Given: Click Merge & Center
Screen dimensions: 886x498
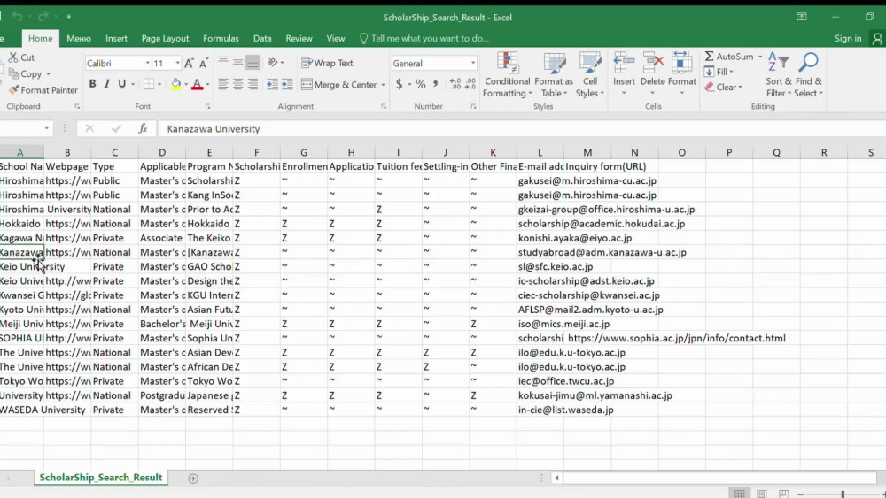Looking at the screenshot, I should coord(339,85).
